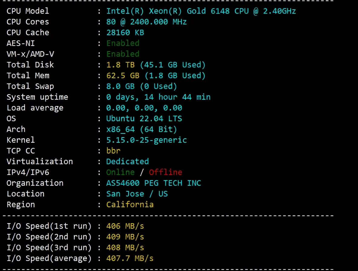Click the VM-x/AMD-V Enabled text
Screen dimensions: 358x271
(122, 54)
